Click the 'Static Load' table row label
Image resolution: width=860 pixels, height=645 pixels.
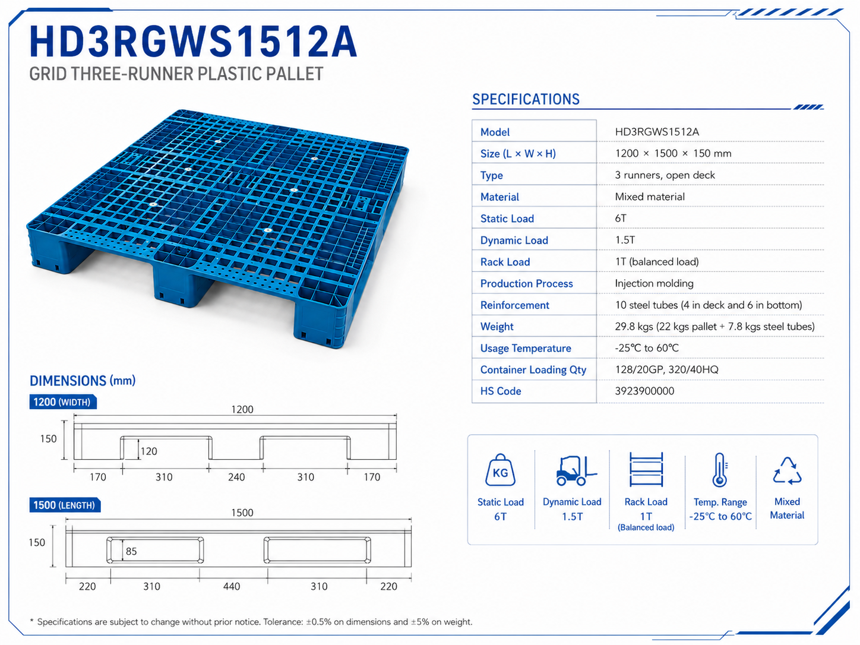point(507,219)
